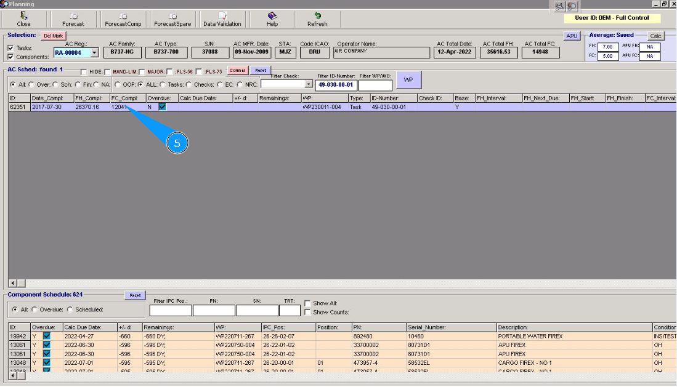Enable Show Counts checkbox
This screenshot has height=387, width=677.
[307, 313]
